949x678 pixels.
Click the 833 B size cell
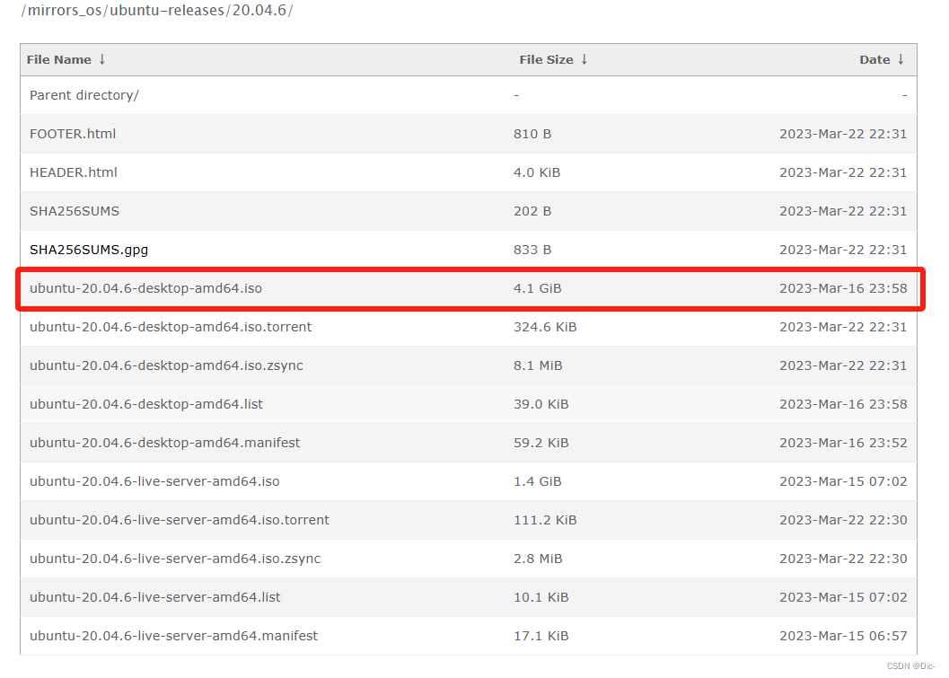[x=532, y=250]
